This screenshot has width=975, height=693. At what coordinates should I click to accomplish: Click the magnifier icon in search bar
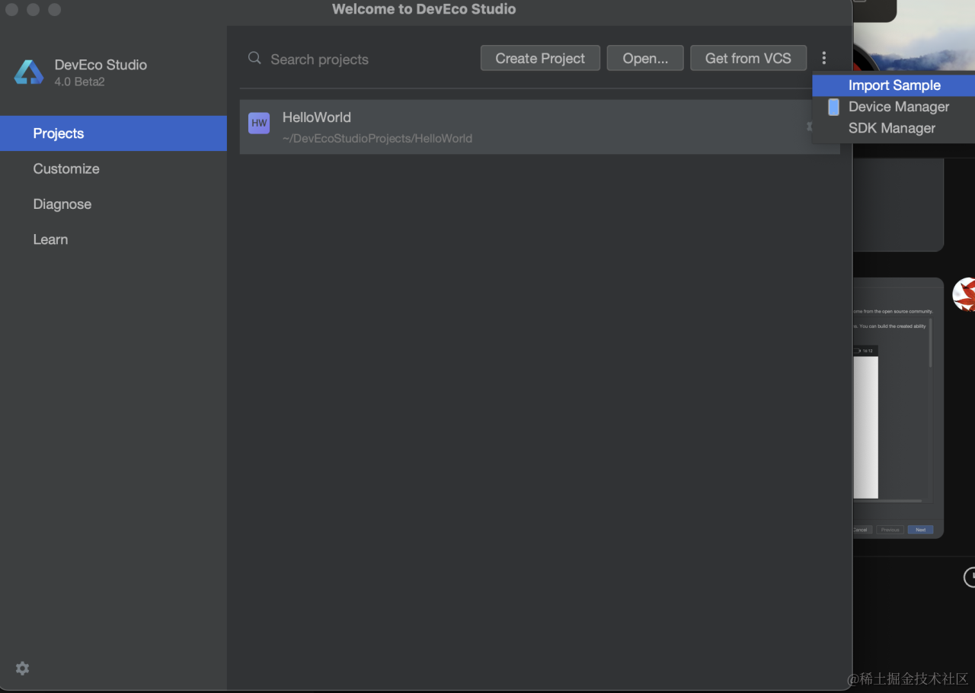pyautogui.click(x=254, y=59)
